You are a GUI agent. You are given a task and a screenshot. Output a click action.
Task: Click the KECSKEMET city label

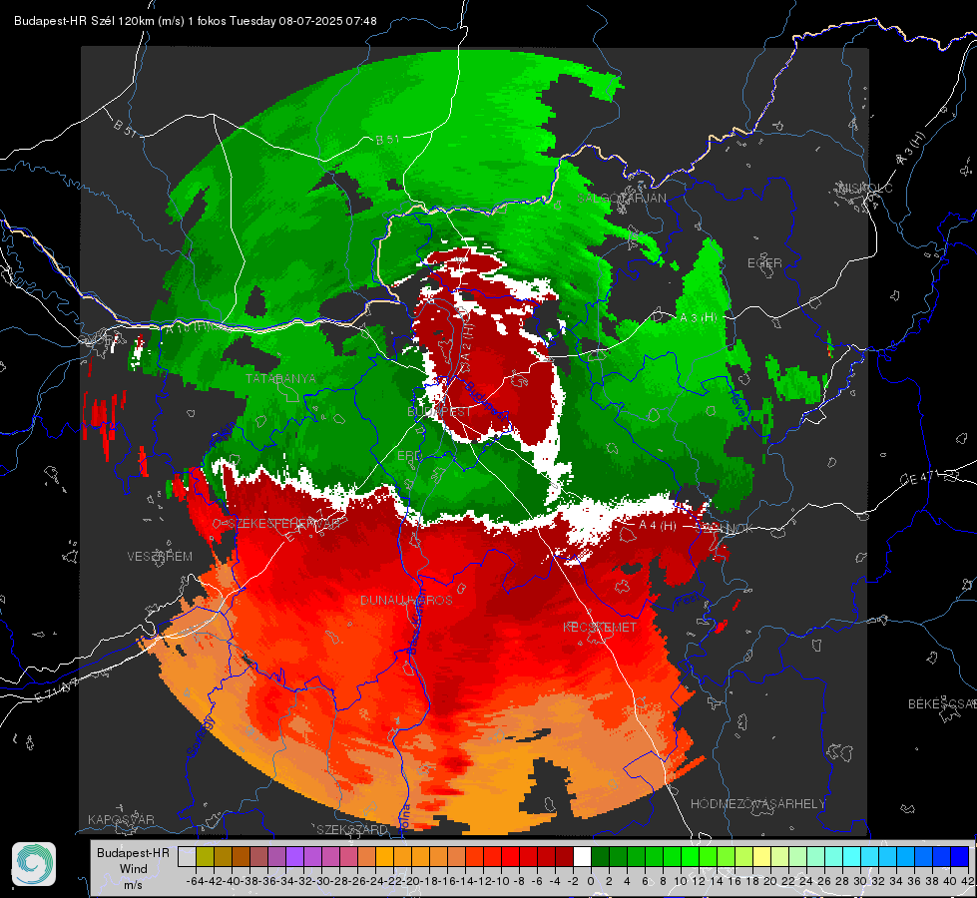coord(600,627)
